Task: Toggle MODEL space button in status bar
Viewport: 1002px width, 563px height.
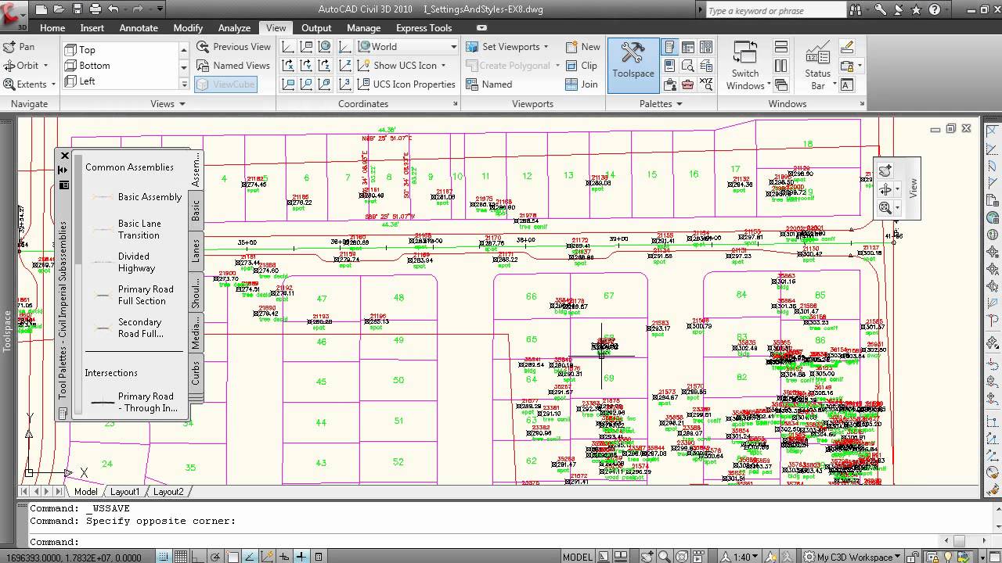Action: click(578, 557)
